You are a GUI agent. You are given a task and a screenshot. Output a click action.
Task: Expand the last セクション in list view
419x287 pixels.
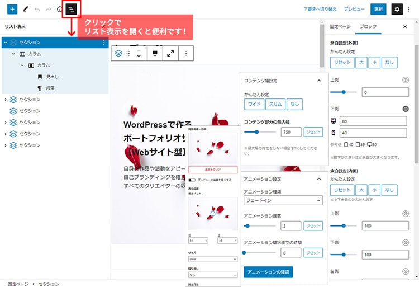point(6,145)
